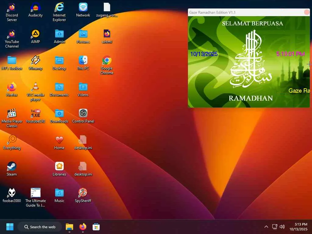Screen dimensions: 312x234
Task: Open the volume speaker tray icon
Action: coord(282,227)
